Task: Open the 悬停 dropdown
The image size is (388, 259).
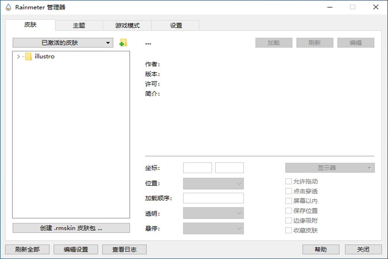Action: point(213,228)
